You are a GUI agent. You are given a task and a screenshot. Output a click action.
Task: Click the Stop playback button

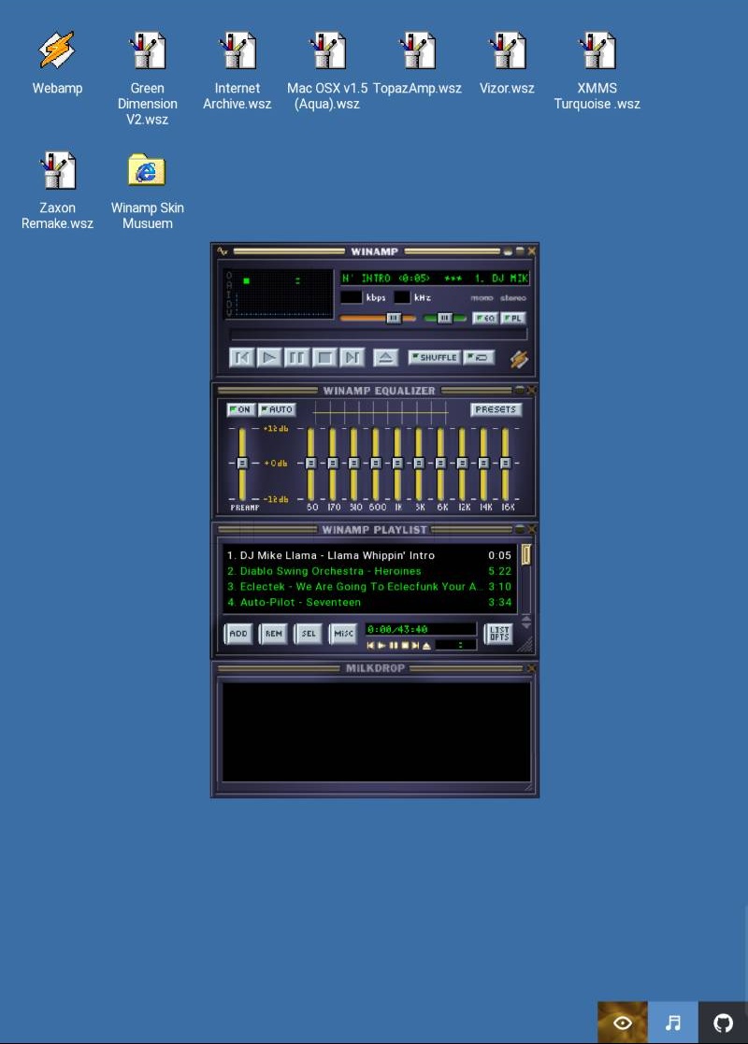coord(324,357)
